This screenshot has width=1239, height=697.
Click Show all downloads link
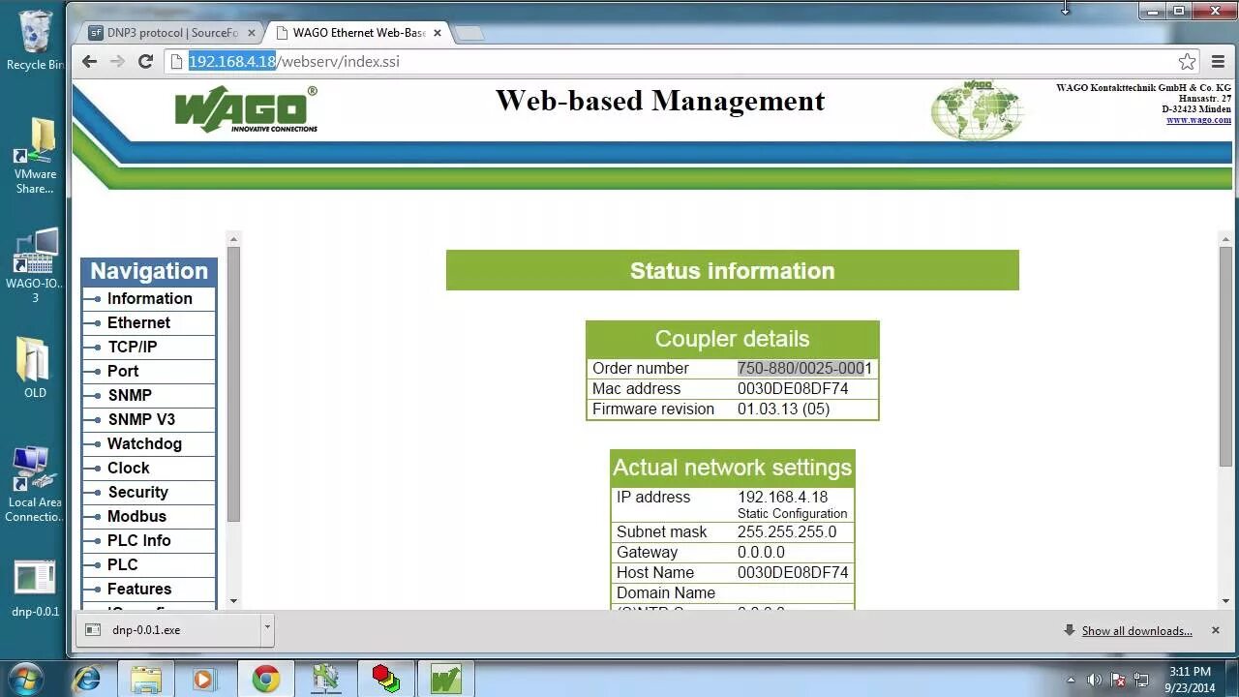[1136, 631]
